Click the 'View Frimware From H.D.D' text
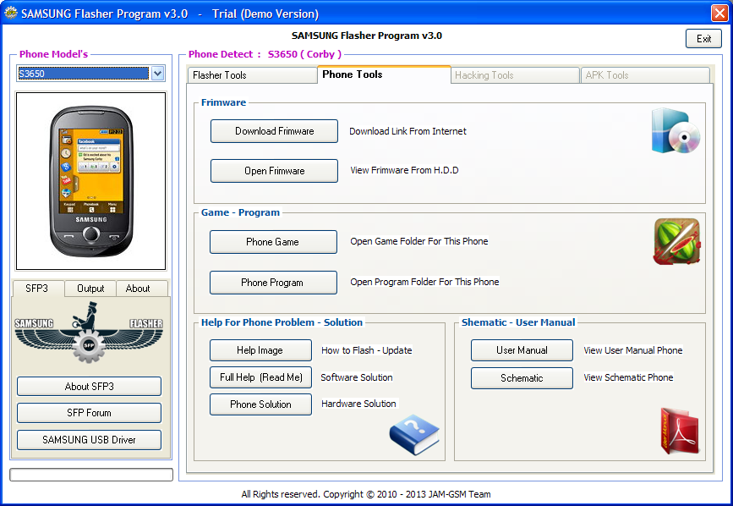This screenshot has height=506, width=733. tap(404, 170)
